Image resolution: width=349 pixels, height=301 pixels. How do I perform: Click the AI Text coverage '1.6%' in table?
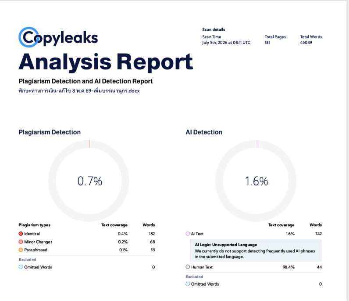[x=290, y=234]
